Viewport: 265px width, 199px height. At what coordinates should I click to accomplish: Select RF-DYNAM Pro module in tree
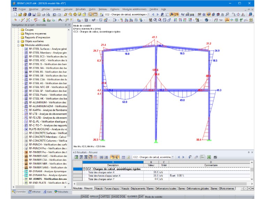(x=46, y=175)
